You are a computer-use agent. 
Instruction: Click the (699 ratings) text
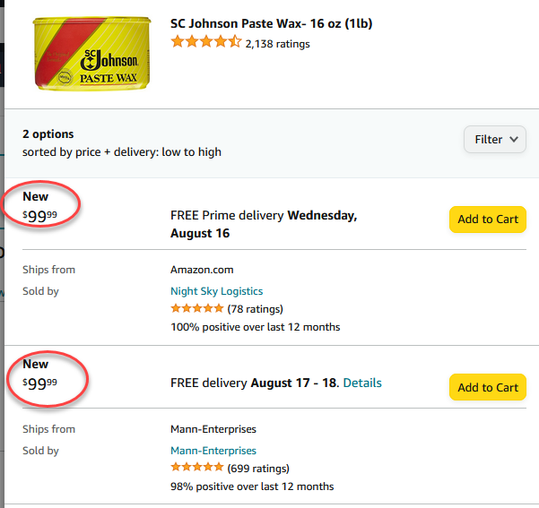coord(258,469)
